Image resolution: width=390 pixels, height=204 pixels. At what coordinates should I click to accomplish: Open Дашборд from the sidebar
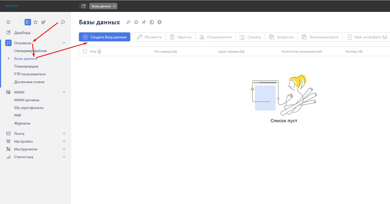pos(22,33)
